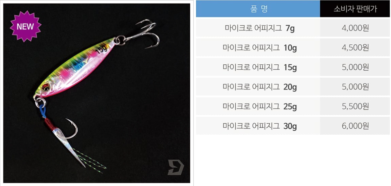Click the red eye of the jig
The width and height of the screenshot is (391, 186).
(46, 87)
